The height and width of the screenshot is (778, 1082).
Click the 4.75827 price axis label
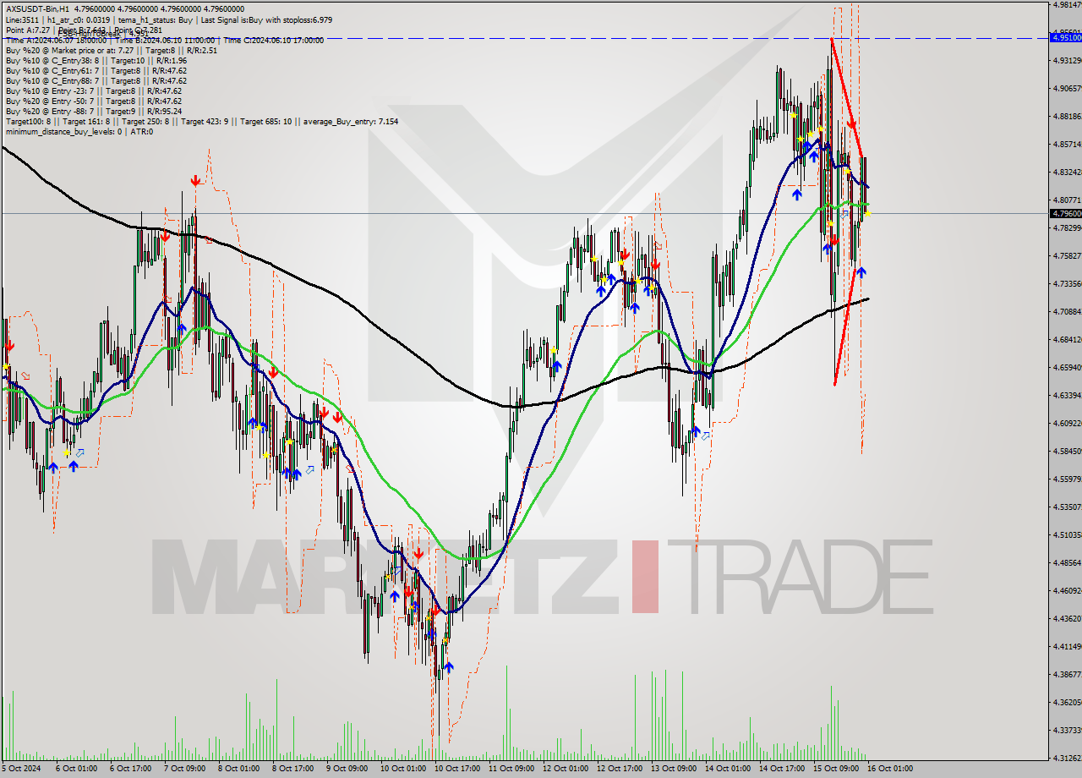point(1067,256)
